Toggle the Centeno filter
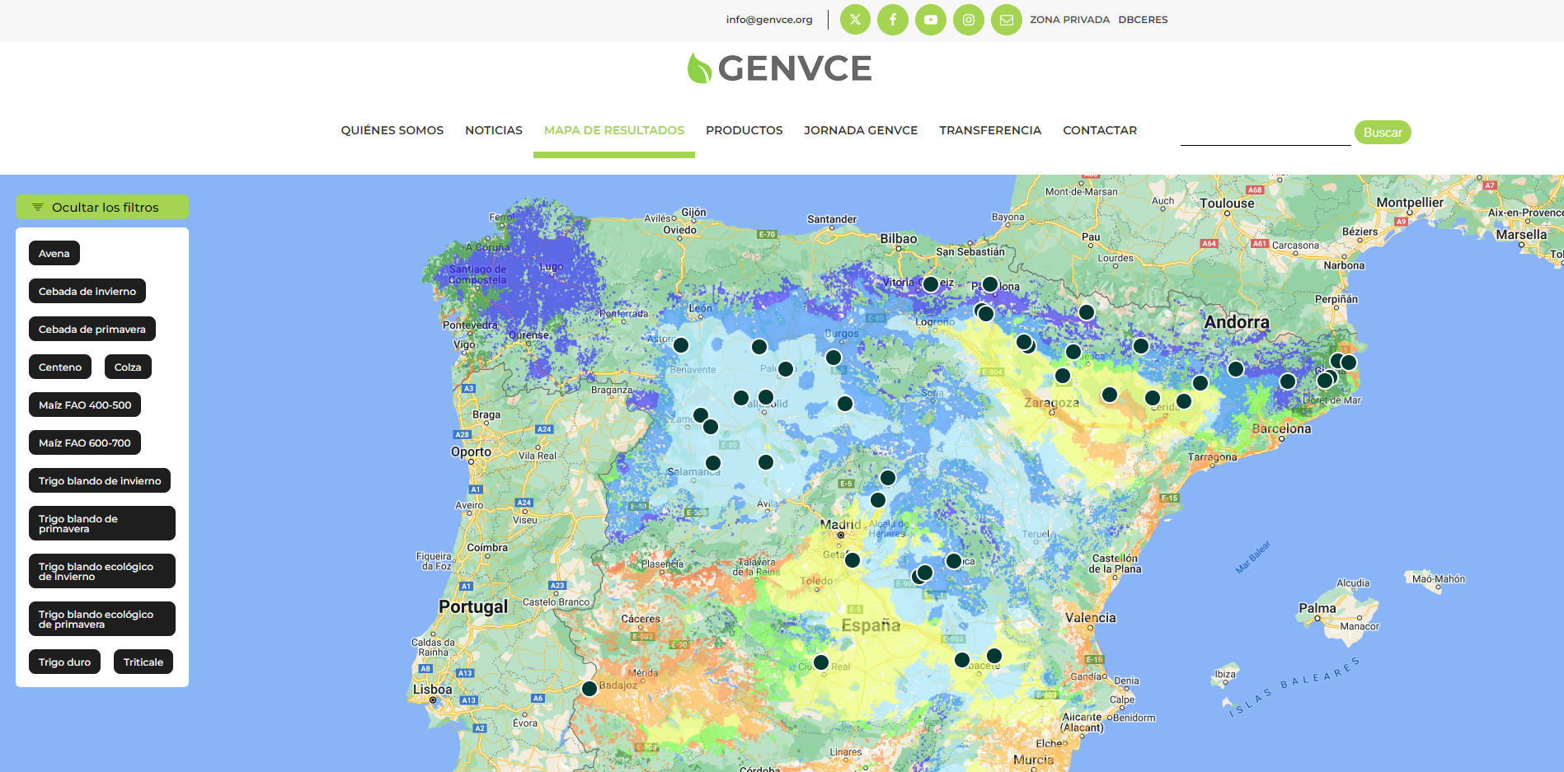The width and height of the screenshot is (1564, 772). tap(60, 367)
